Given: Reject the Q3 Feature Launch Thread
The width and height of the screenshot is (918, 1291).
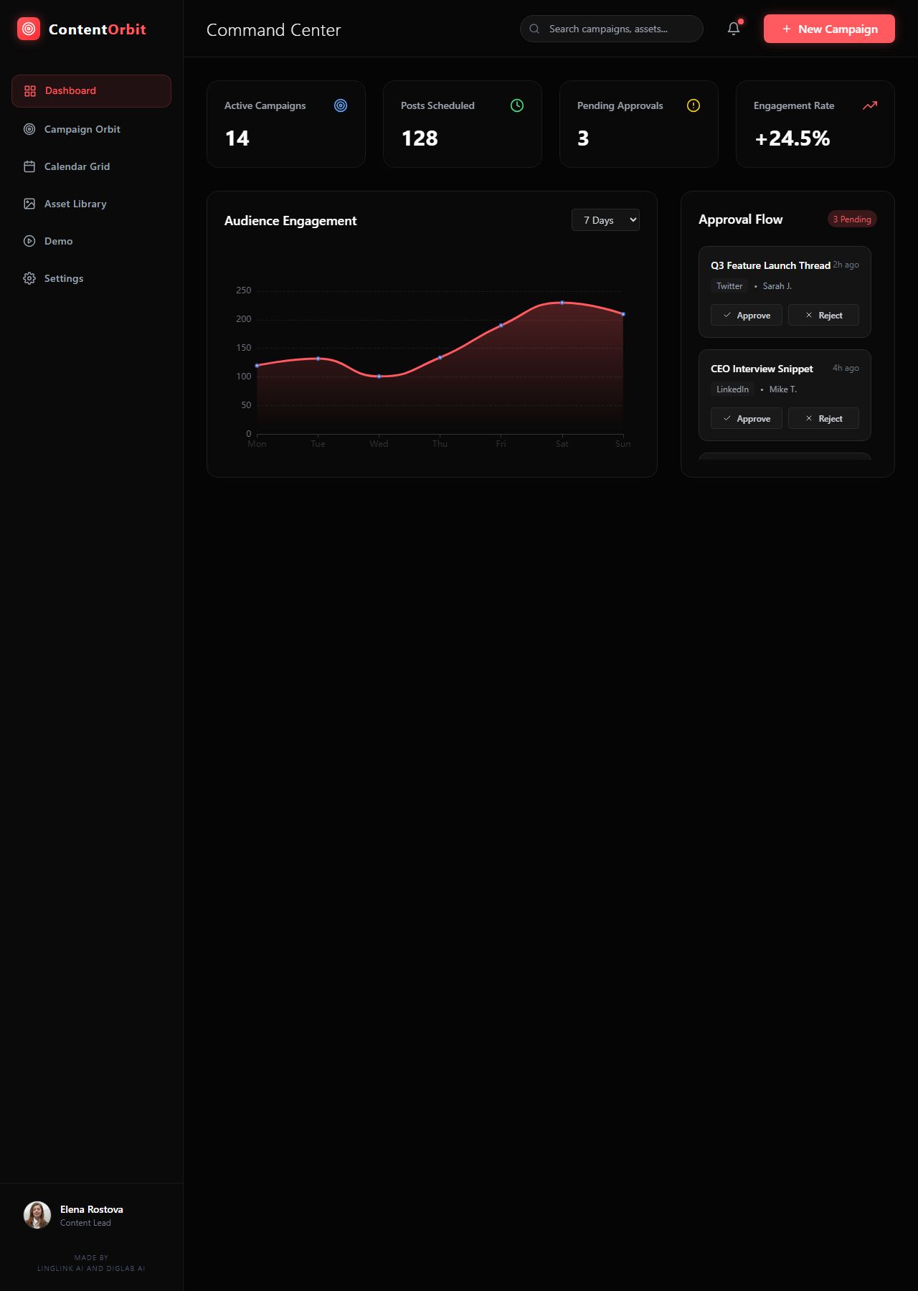Looking at the screenshot, I should click(823, 315).
